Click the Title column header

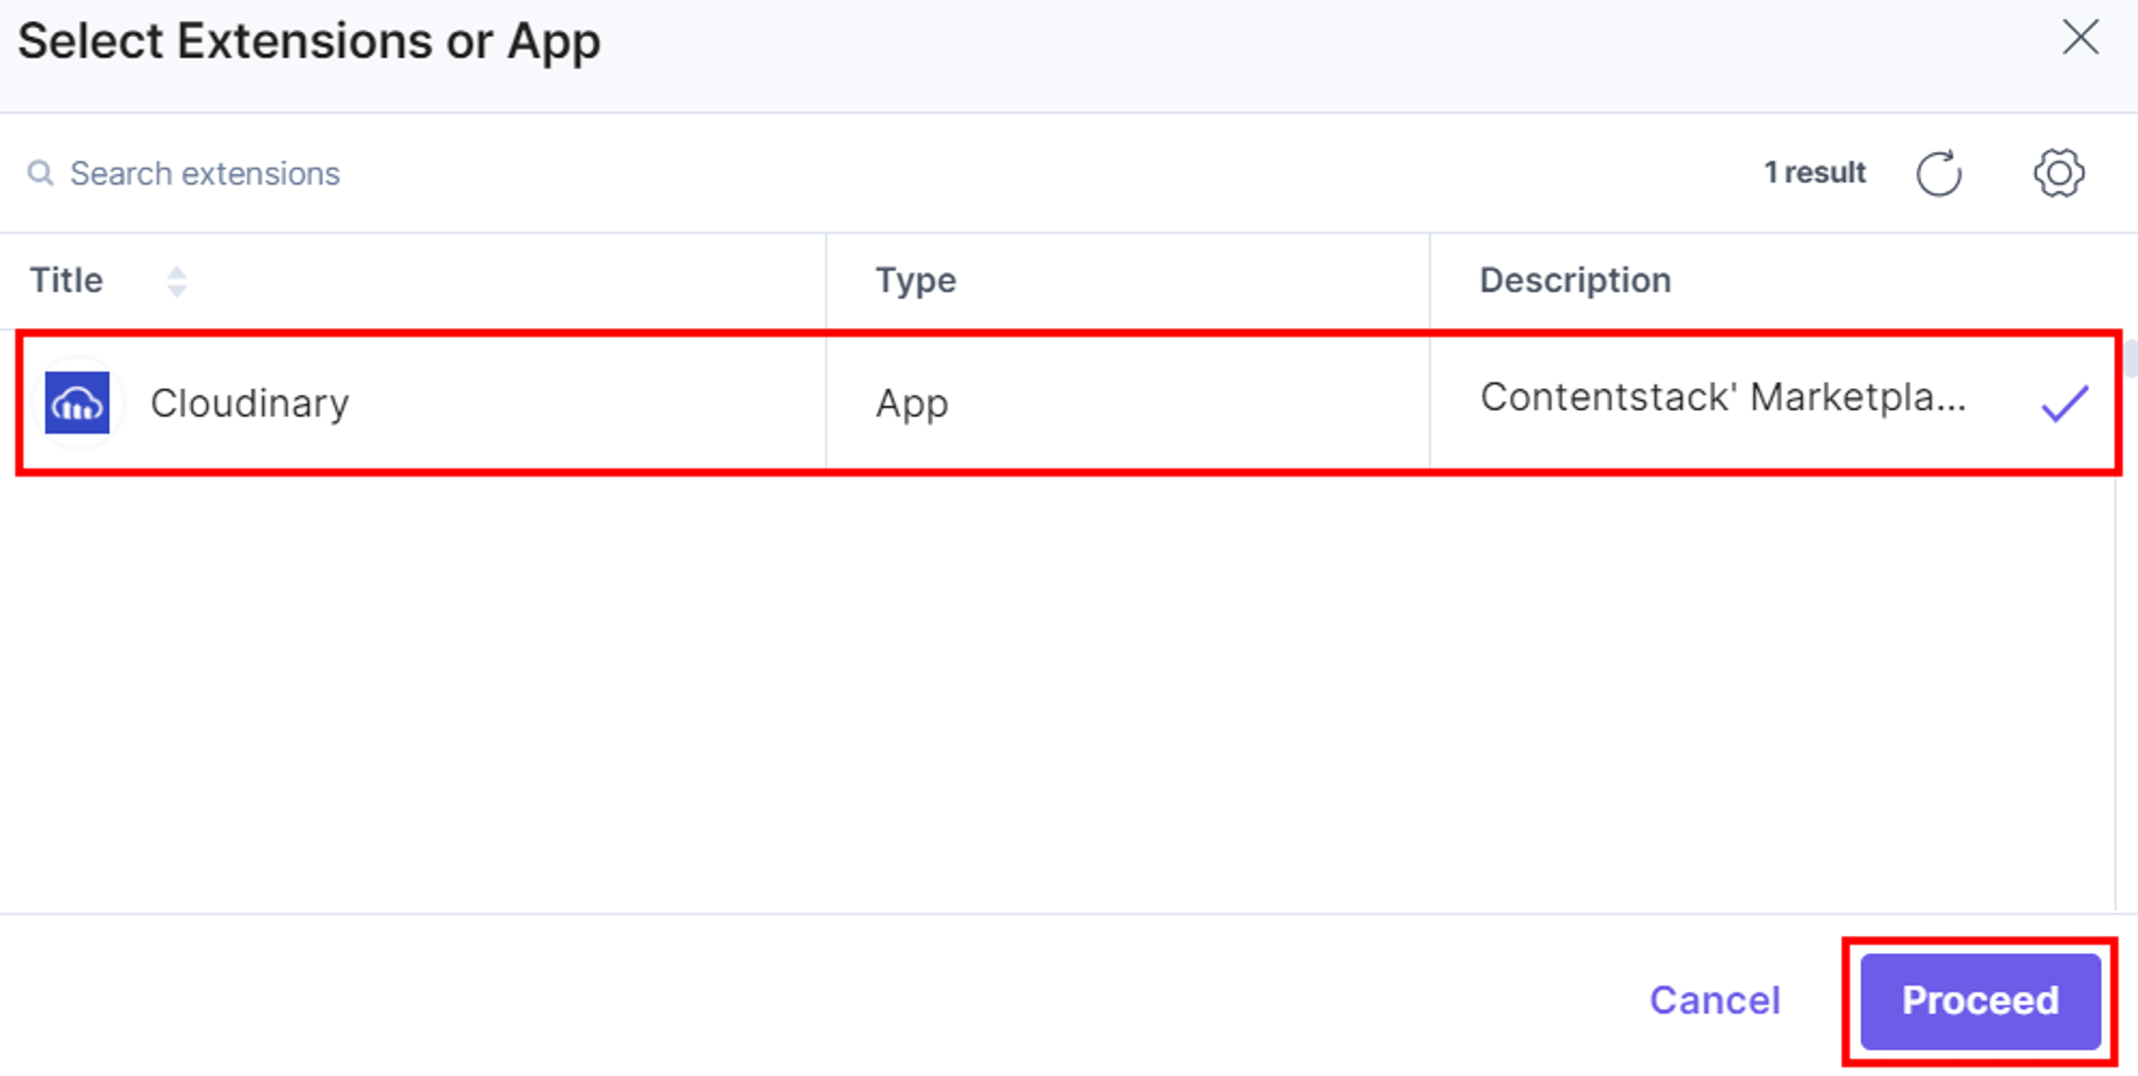[x=66, y=281]
